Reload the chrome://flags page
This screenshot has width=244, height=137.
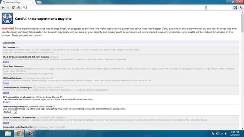[13, 8]
